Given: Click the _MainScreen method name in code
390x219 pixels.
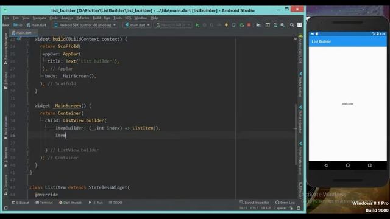Looking at the screenshot, I should click(x=67, y=106).
